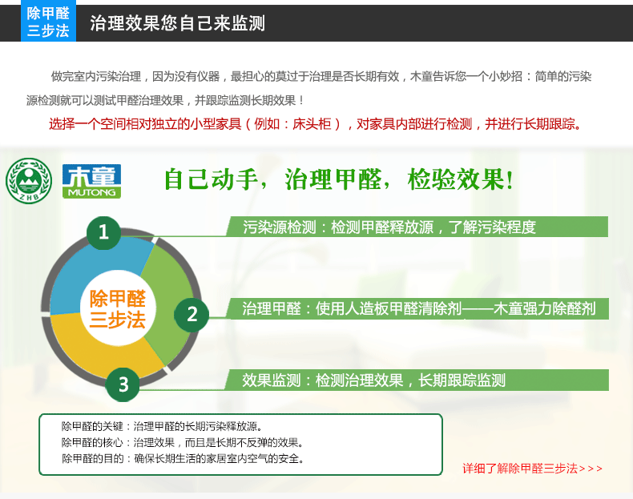Viewport: 633px width, 499px height.
Task: Click the orange 除甲醛三步法 circle center
Action: pos(118,308)
